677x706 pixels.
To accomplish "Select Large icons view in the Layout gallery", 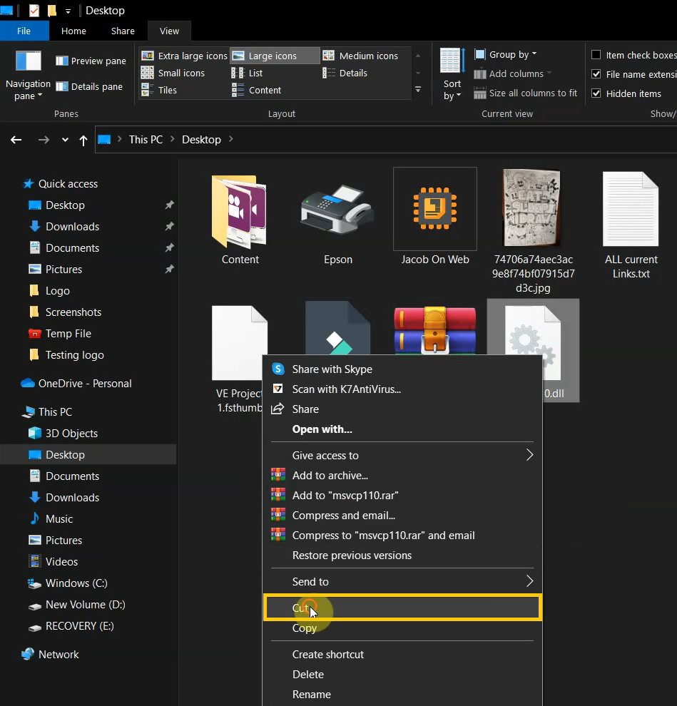I will tap(275, 55).
